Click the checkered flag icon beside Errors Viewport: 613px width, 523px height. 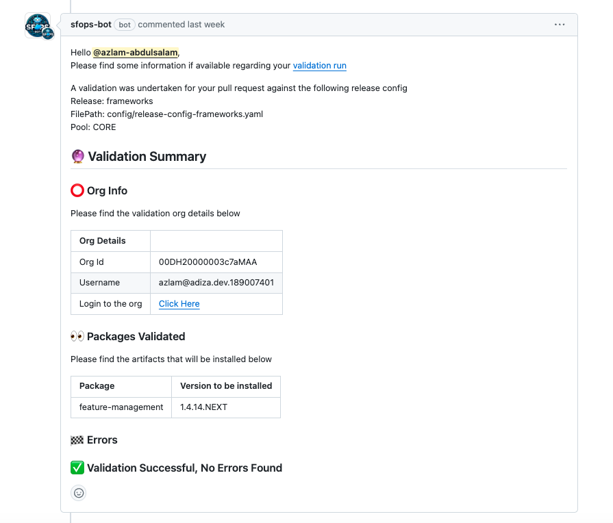[x=77, y=440]
